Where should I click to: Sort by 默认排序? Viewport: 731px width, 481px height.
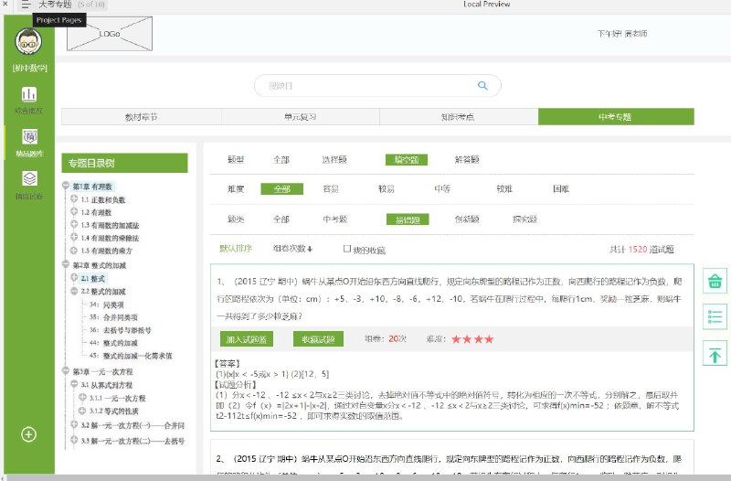pos(236,249)
